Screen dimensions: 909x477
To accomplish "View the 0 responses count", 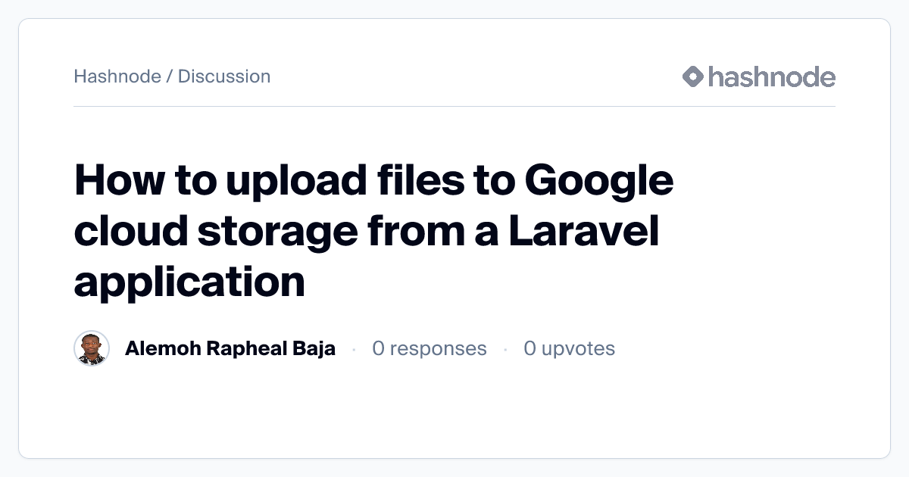I will [429, 348].
